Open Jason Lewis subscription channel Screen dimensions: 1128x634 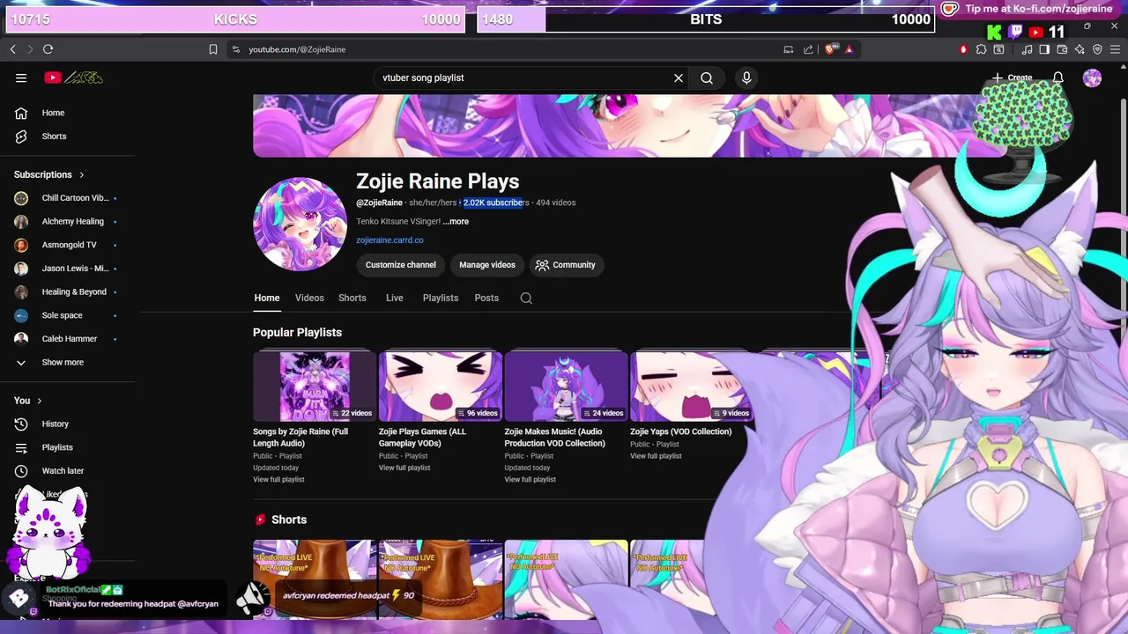[x=67, y=269]
